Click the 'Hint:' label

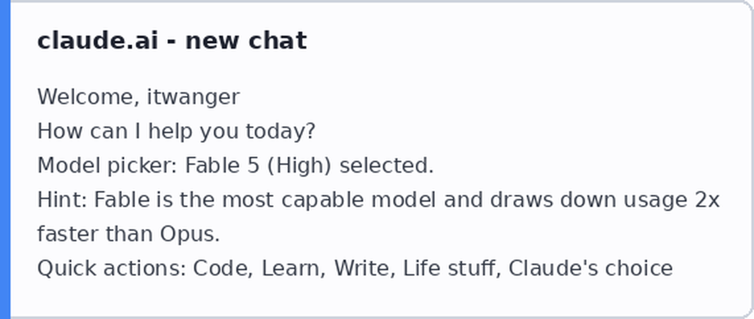(x=63, y=200)
